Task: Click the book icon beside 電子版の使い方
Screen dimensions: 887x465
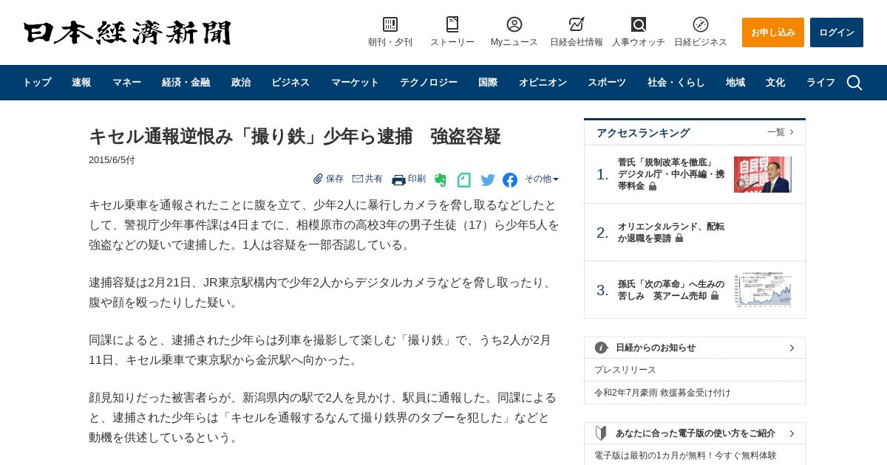Action: [x=601, y=433]
